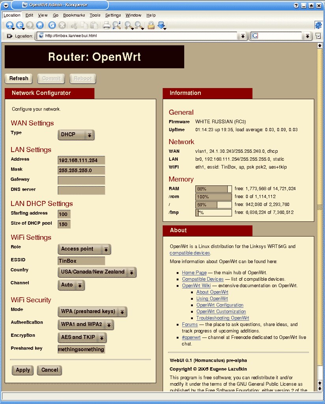
Task: Click the Cancel button
Action: (49, 370)
